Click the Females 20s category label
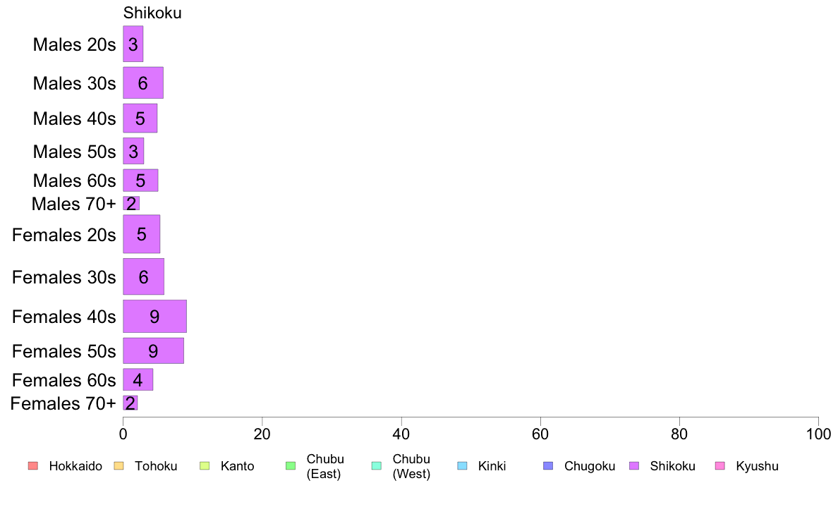The image size is (838, 519). tap(63, 235)
